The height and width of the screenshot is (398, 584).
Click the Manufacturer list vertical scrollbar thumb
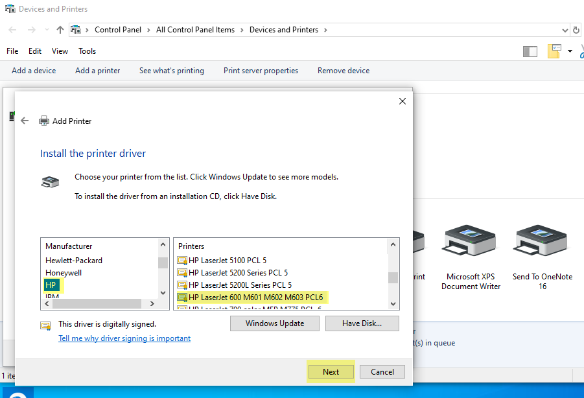pyautogui.click(x=163, y=263)
